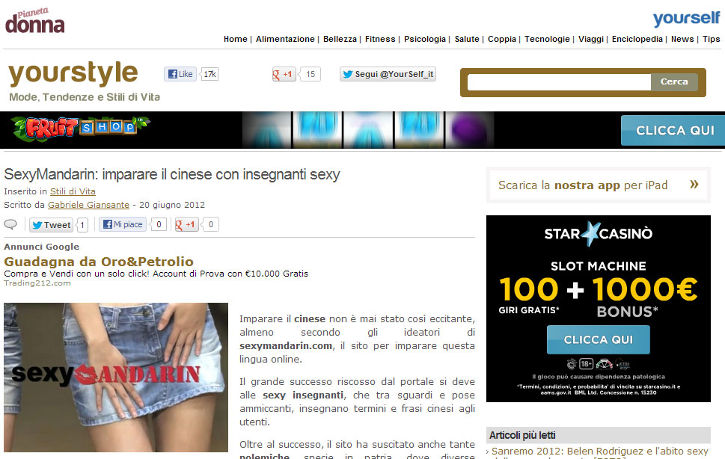Open the Viaggi section
Image resolution: width=725 pixels, height=459 pixels.
pyautogui.click(x=591, y=40)
